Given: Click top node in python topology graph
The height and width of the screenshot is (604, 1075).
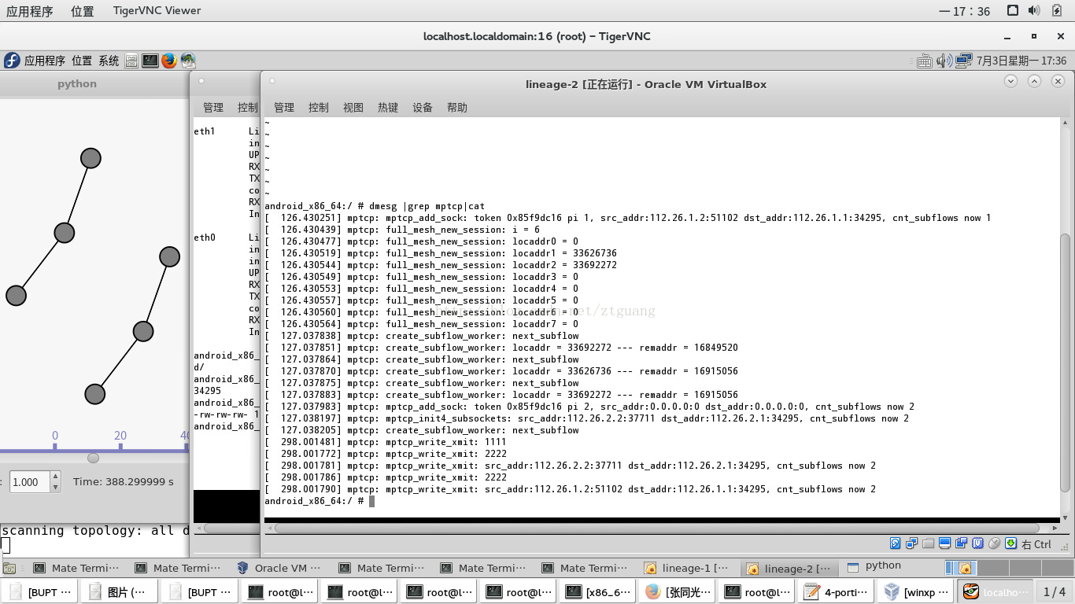Looking at the screenshot, I should (91, 158).
